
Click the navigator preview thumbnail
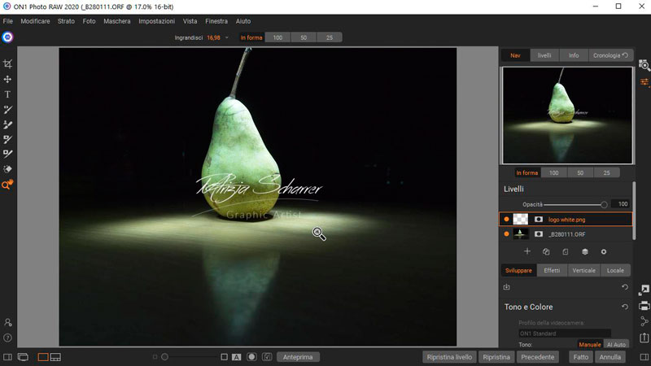tap(568, 115)
